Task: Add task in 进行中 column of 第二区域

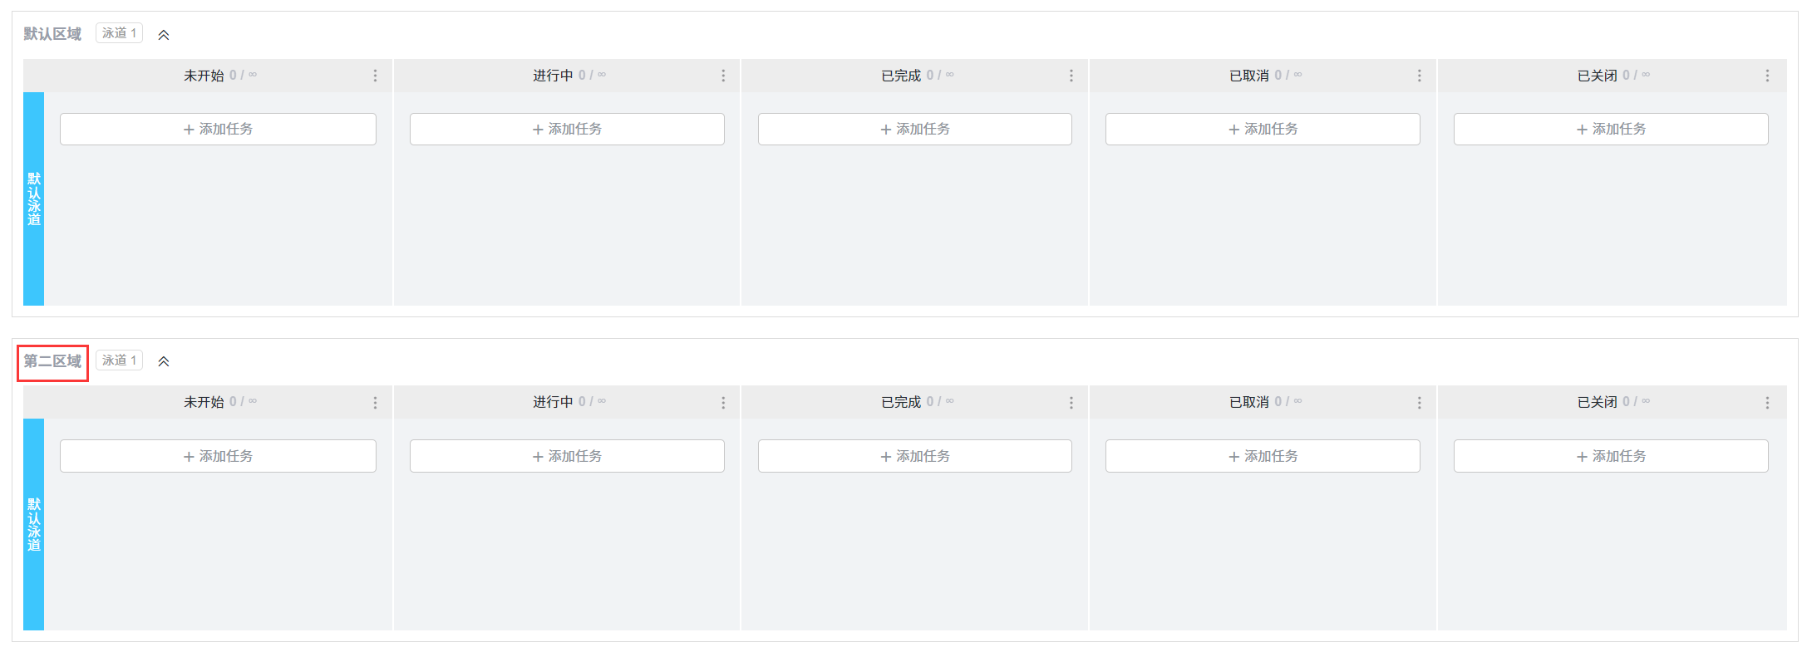Action: click(567, 456)
